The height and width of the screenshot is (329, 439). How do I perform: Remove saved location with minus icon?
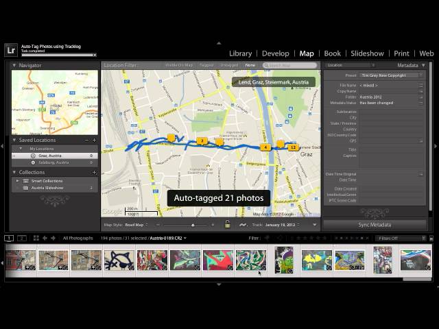(87, 140)
